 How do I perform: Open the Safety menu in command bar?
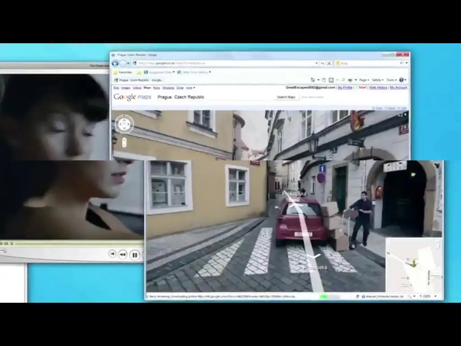377,80
